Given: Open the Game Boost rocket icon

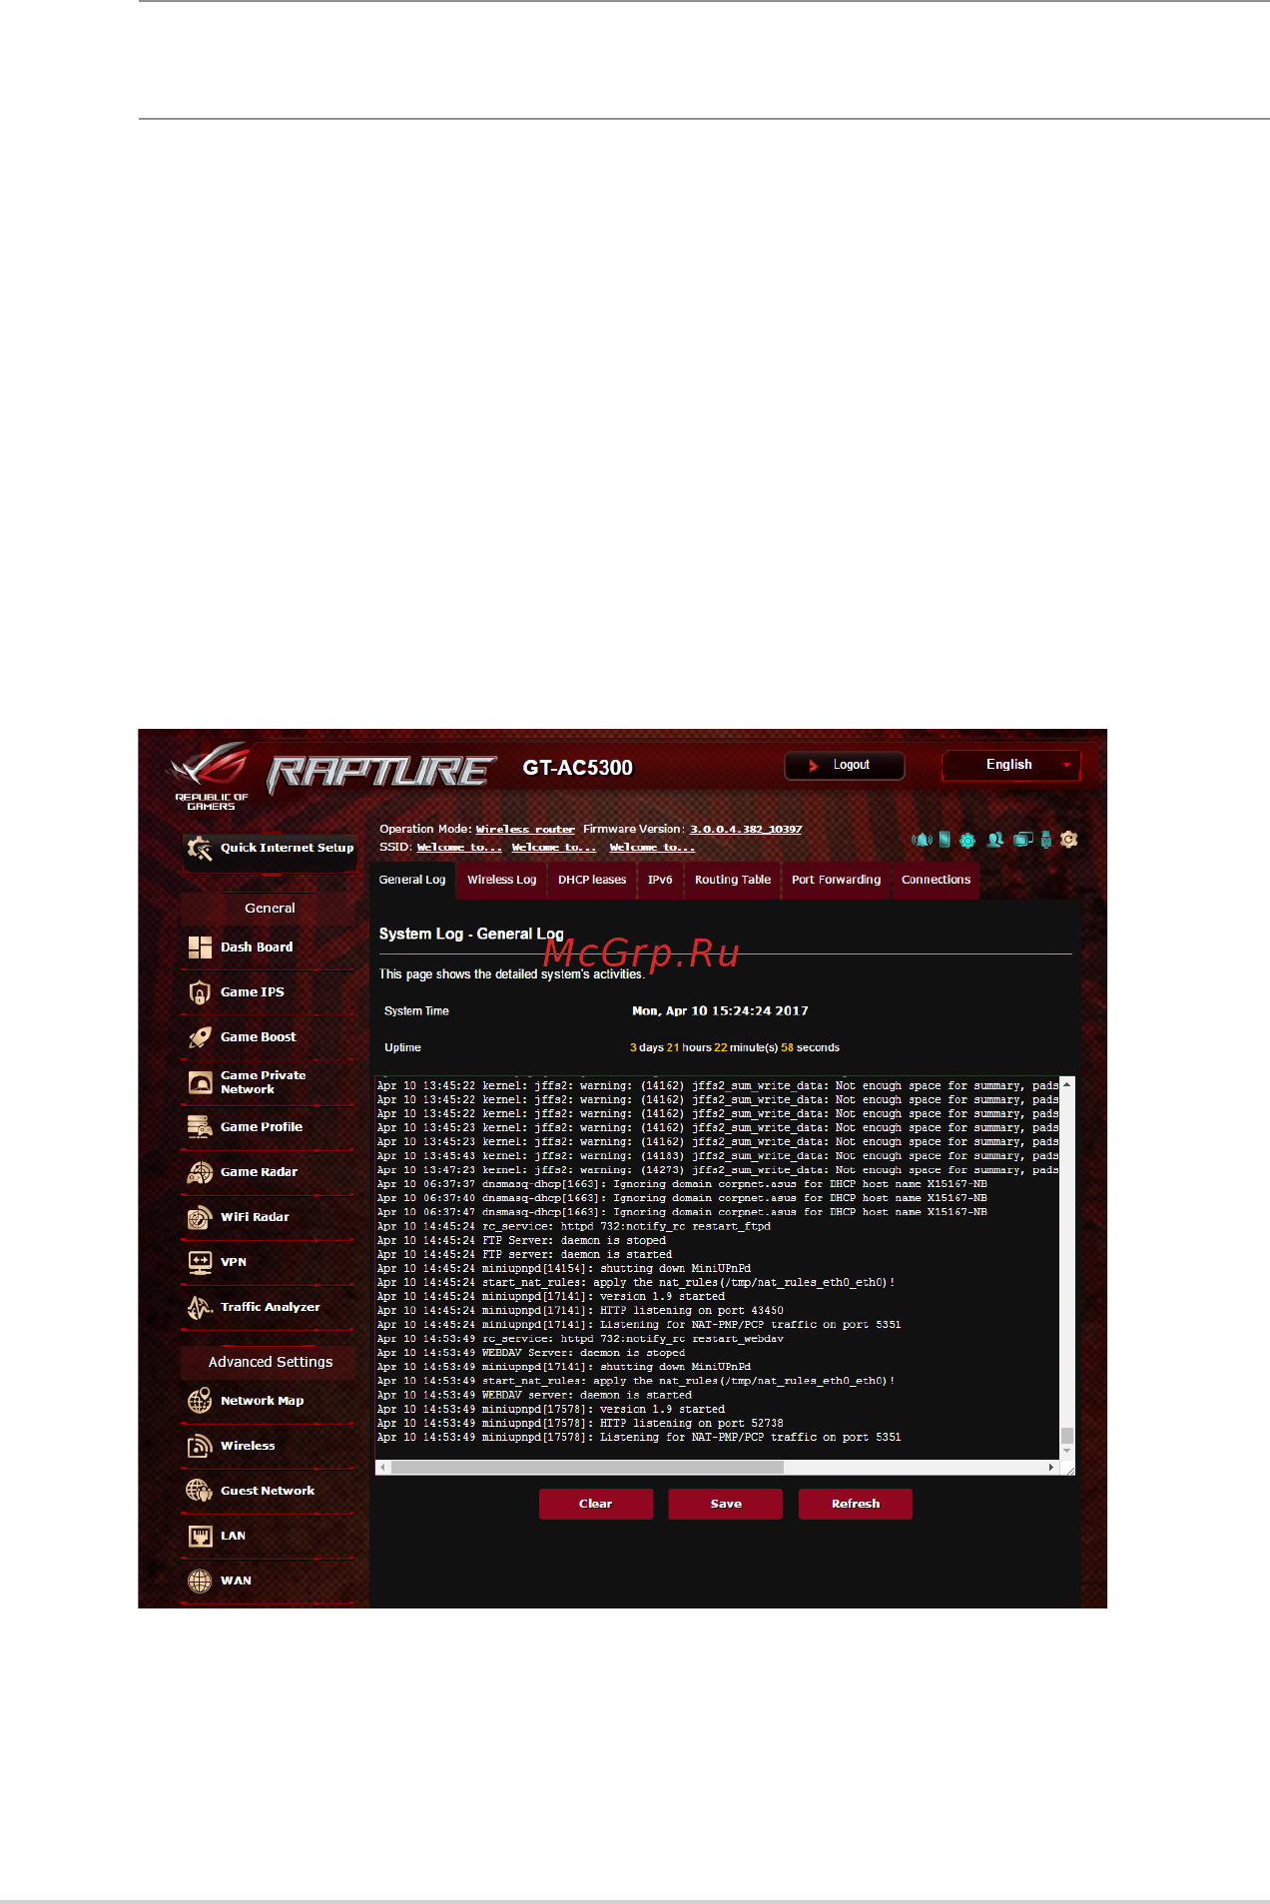Looking at the screenshot, I should (200, 1037).
